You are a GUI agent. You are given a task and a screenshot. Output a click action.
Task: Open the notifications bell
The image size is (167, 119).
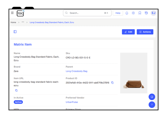(126, 13)
